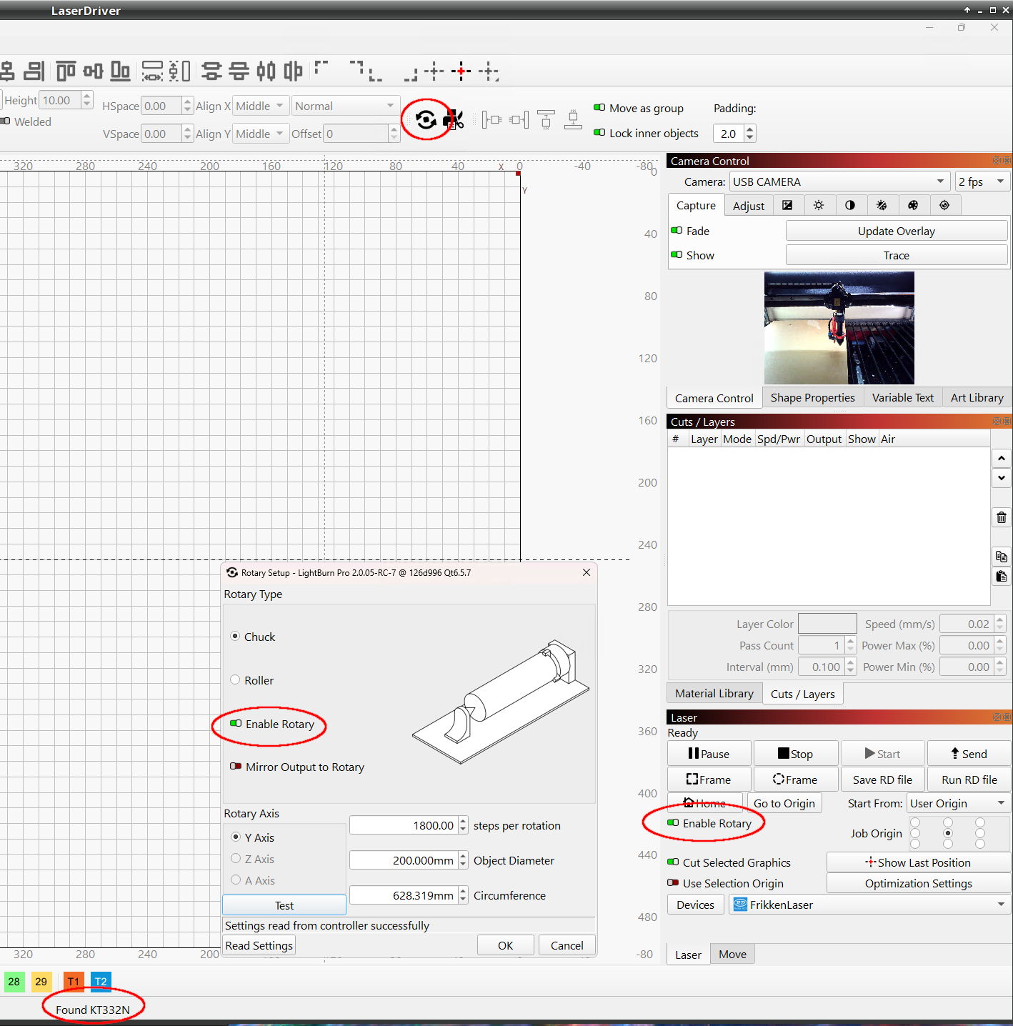Click the brightness (sun) camera tab icon
Viewport: 1013px width, 1026px height.
pyautogui.click(x=819, y=206)
